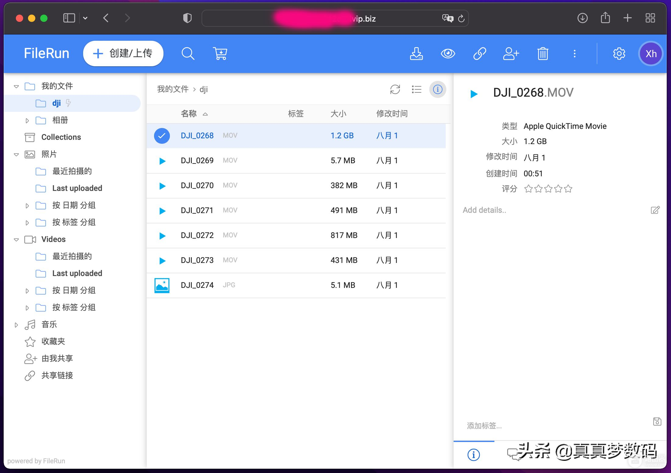Open the download cart icon
Screen dimensions: 671x473
[x=220, y=54]
